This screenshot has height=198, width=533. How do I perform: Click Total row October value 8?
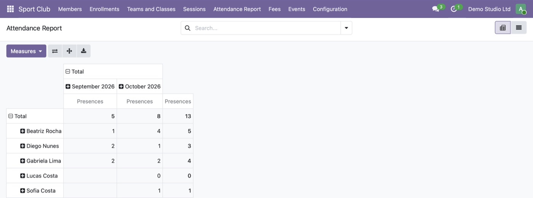[x=140, y=116]
